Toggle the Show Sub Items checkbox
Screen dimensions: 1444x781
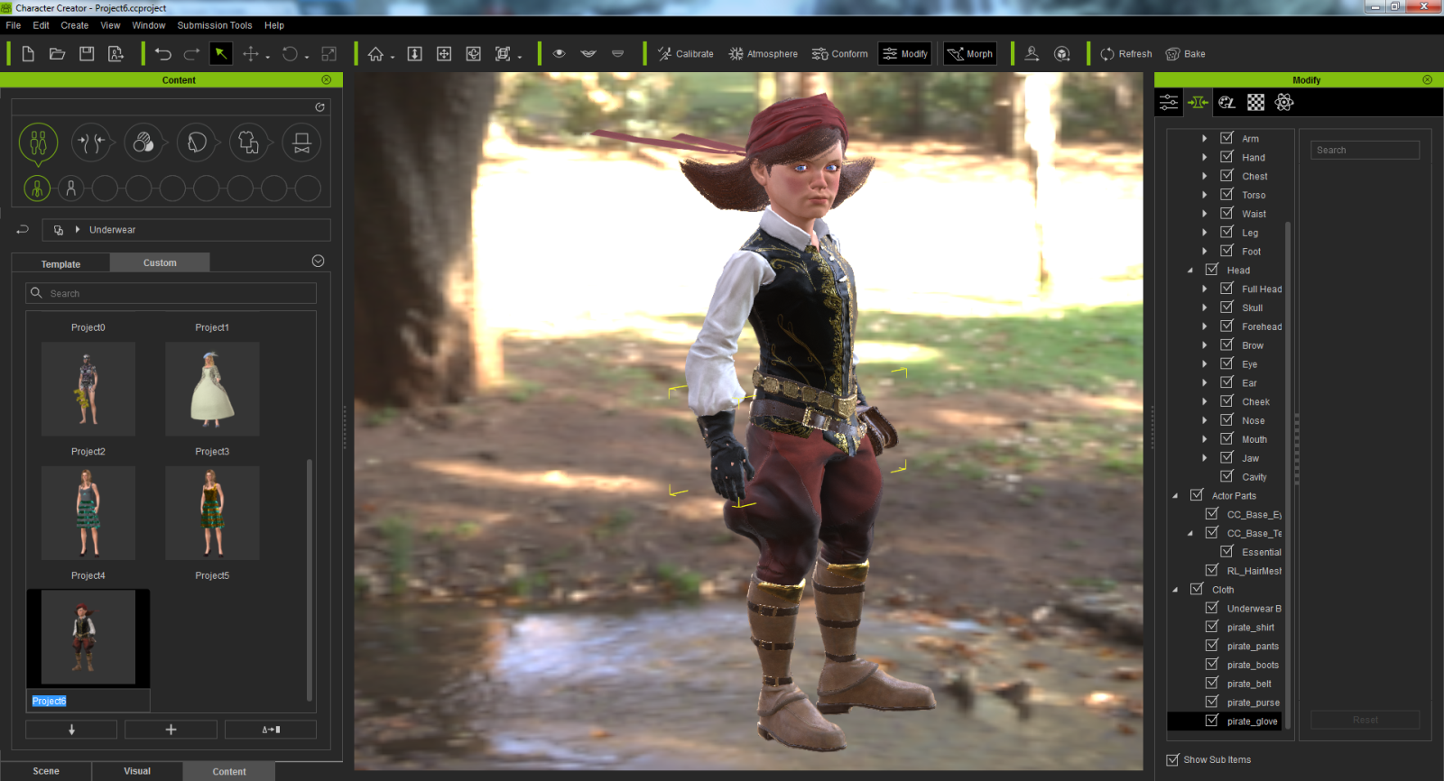[x=1172, y=759]
